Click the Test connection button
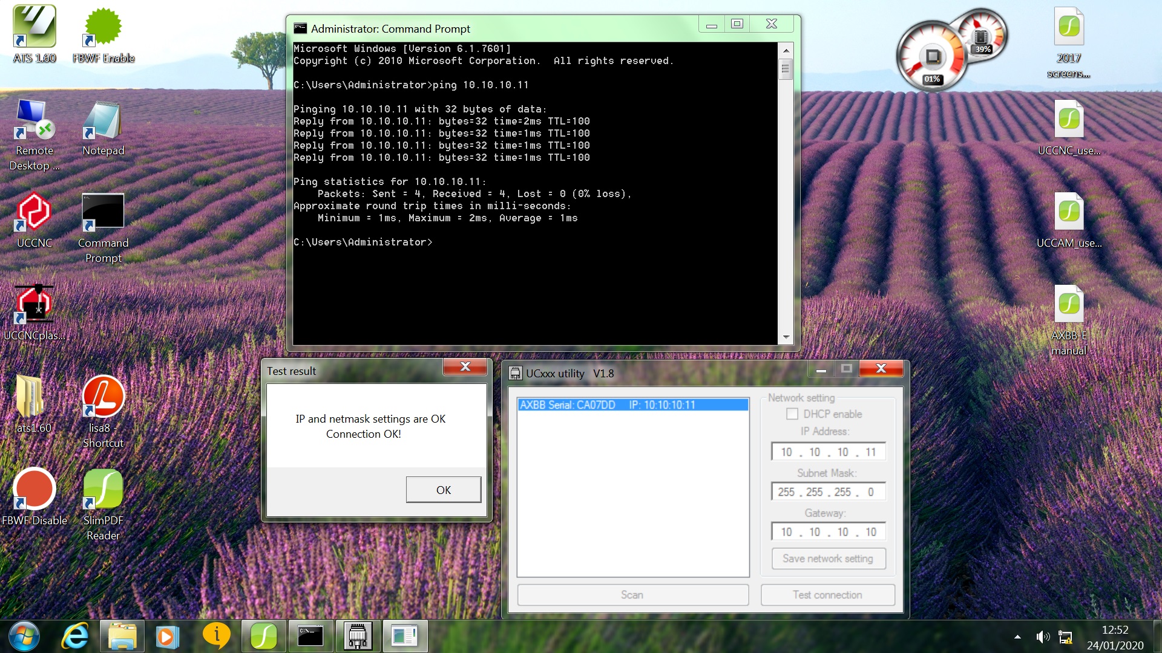This screenshot has width=1162, height=653. (x=827, y=595)
